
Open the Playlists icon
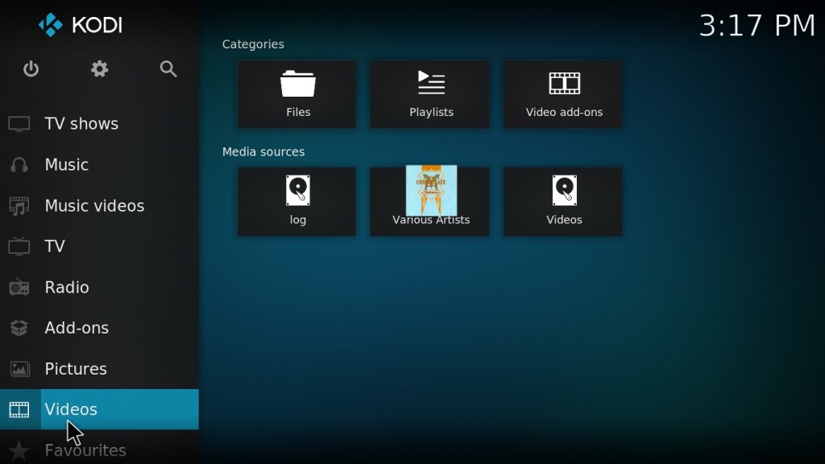[x=429, y=93]
